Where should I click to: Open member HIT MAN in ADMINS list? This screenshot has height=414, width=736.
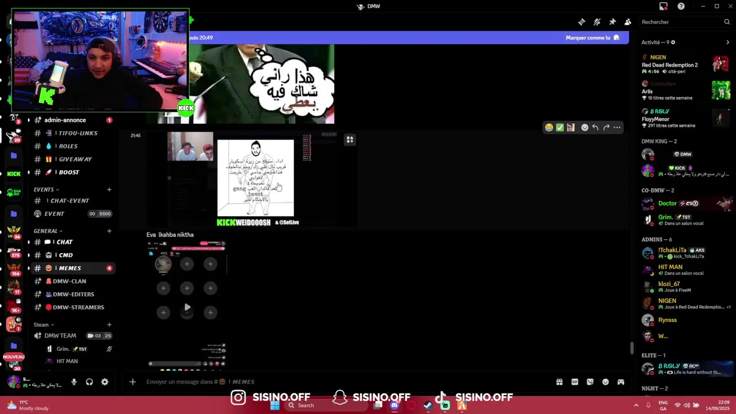[686, 270]
